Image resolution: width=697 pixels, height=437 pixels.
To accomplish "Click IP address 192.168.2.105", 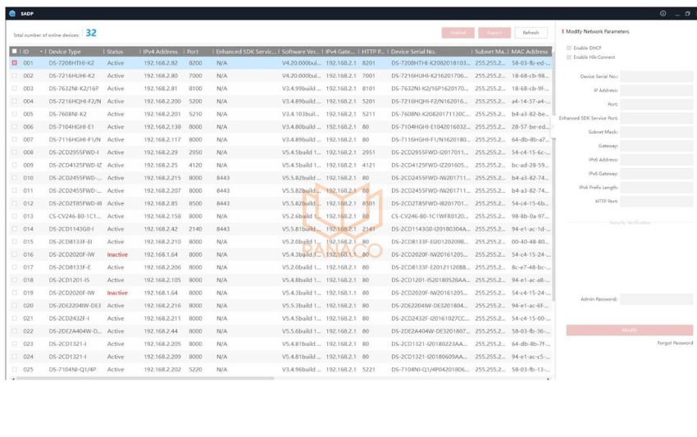I will click(162, 280).
